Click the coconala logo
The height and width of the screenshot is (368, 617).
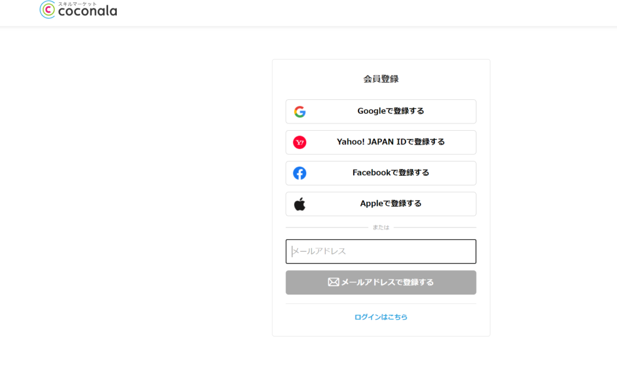coord(78,10)
